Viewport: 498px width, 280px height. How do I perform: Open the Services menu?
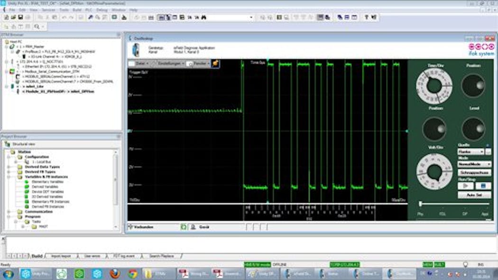pos(48,10)
